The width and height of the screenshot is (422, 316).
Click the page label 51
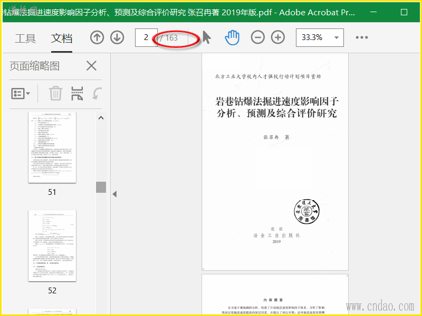[52, 192]
